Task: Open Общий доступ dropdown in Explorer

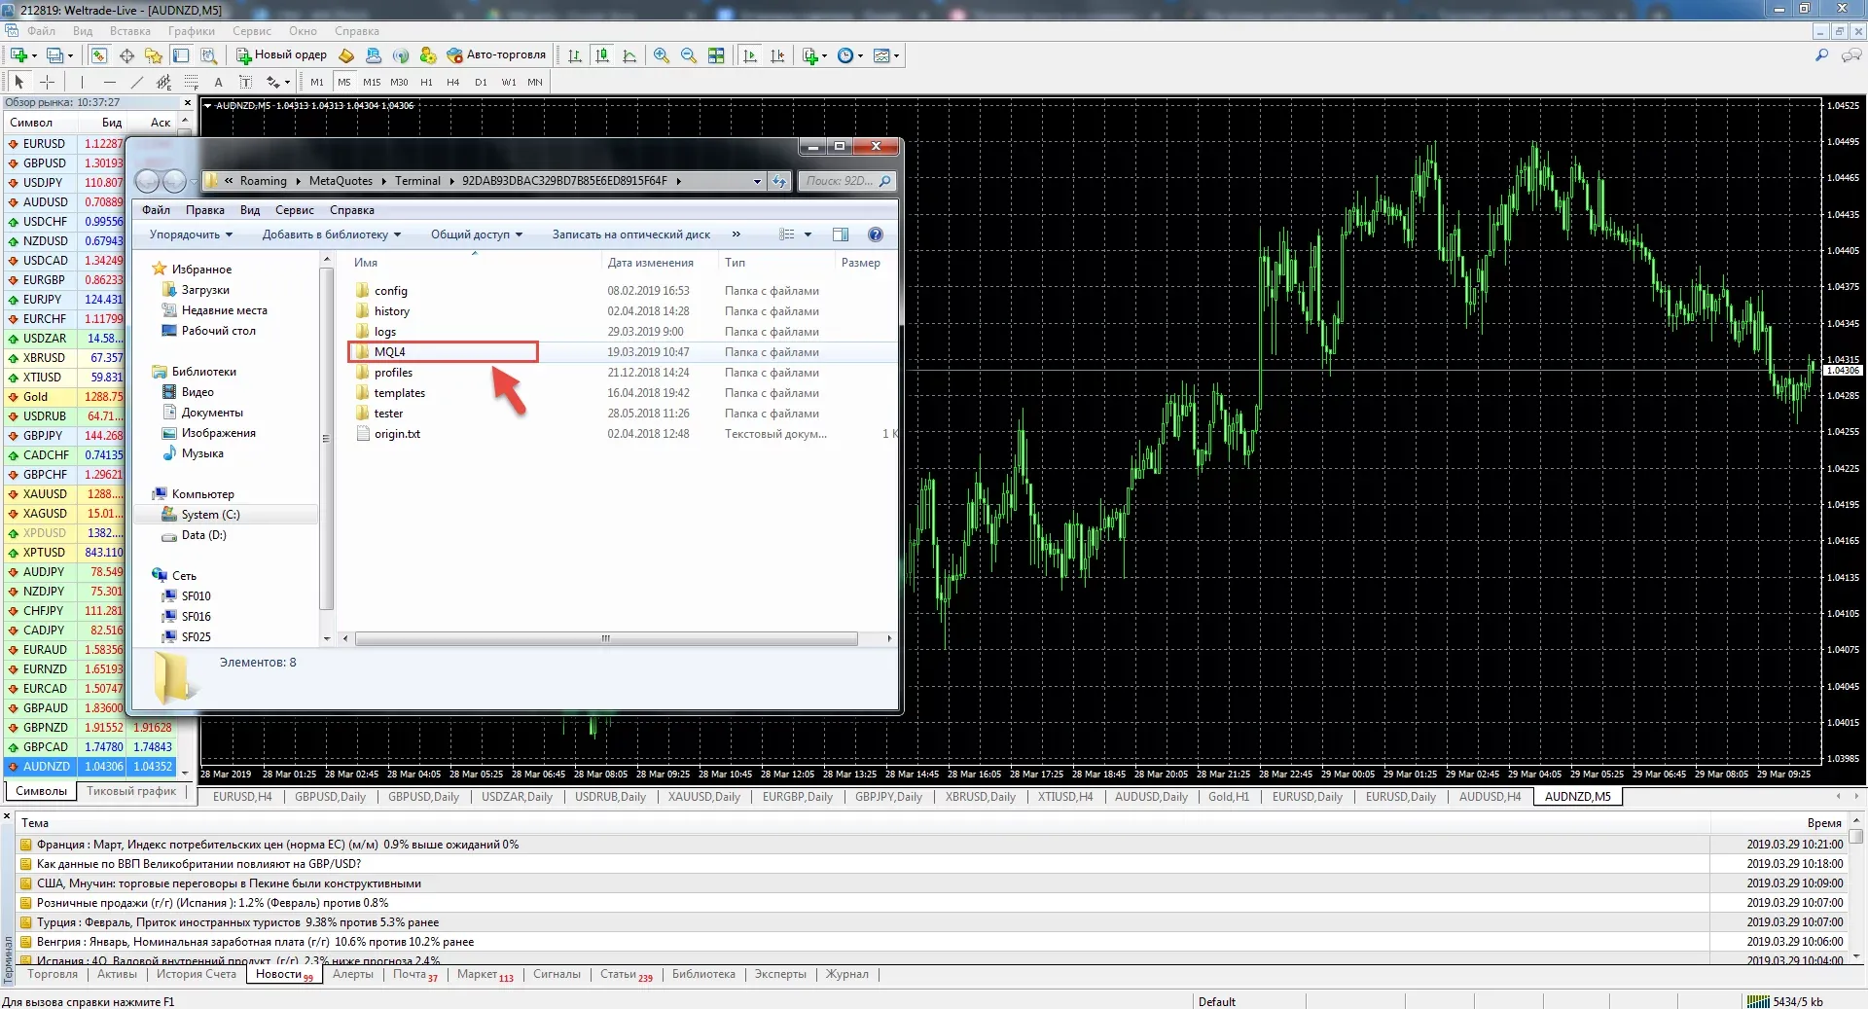Action: click(477, 234)
